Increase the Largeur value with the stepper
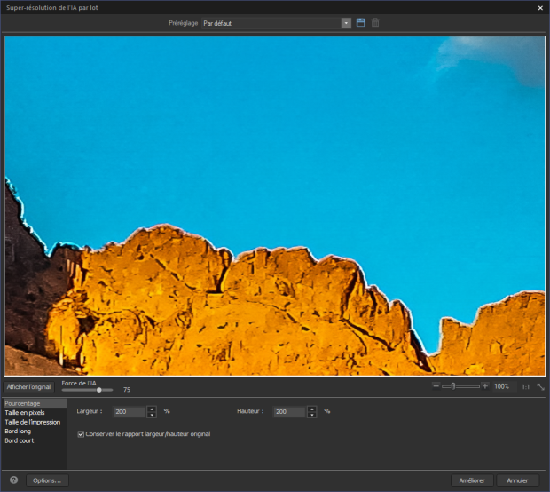The width and height of the screenshot is (550, 492). (152, 409)
